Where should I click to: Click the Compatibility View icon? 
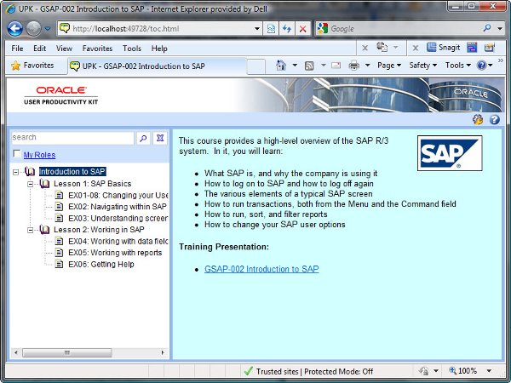(x=271, y=29)
